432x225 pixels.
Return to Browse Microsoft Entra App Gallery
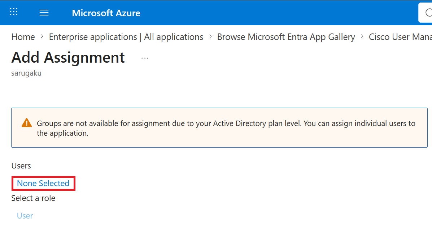click(286, 37)
